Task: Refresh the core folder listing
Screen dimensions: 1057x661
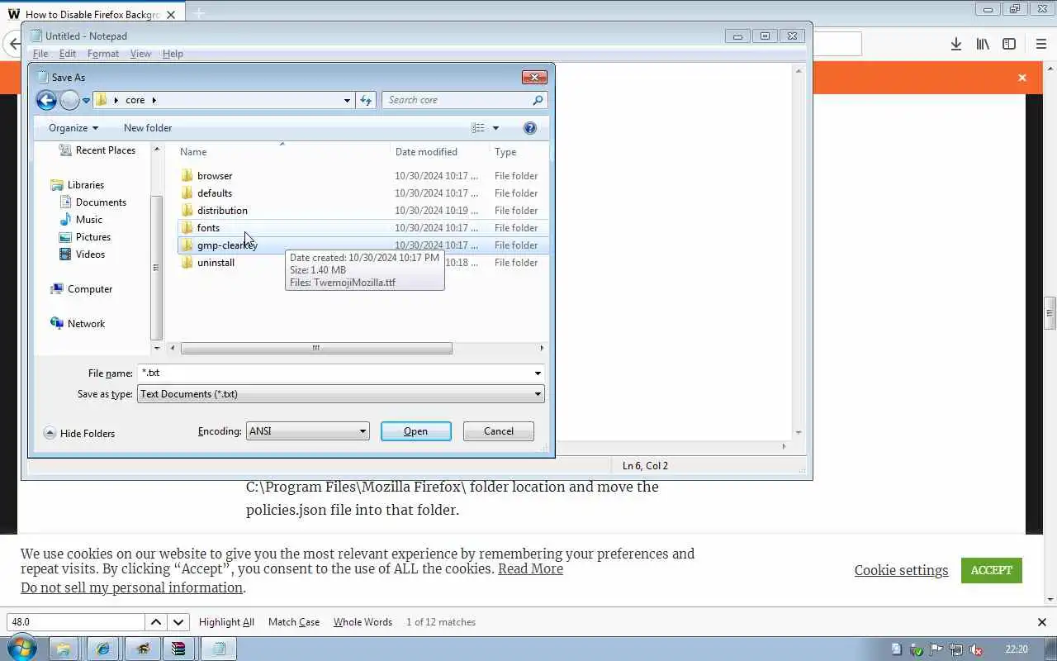Action: 366,100
